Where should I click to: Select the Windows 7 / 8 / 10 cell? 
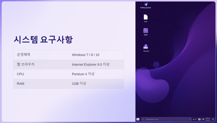[x=96, y=55]
